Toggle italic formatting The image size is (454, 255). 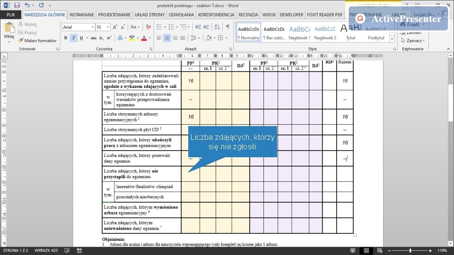pyautogui.click(x=74, y=38)
